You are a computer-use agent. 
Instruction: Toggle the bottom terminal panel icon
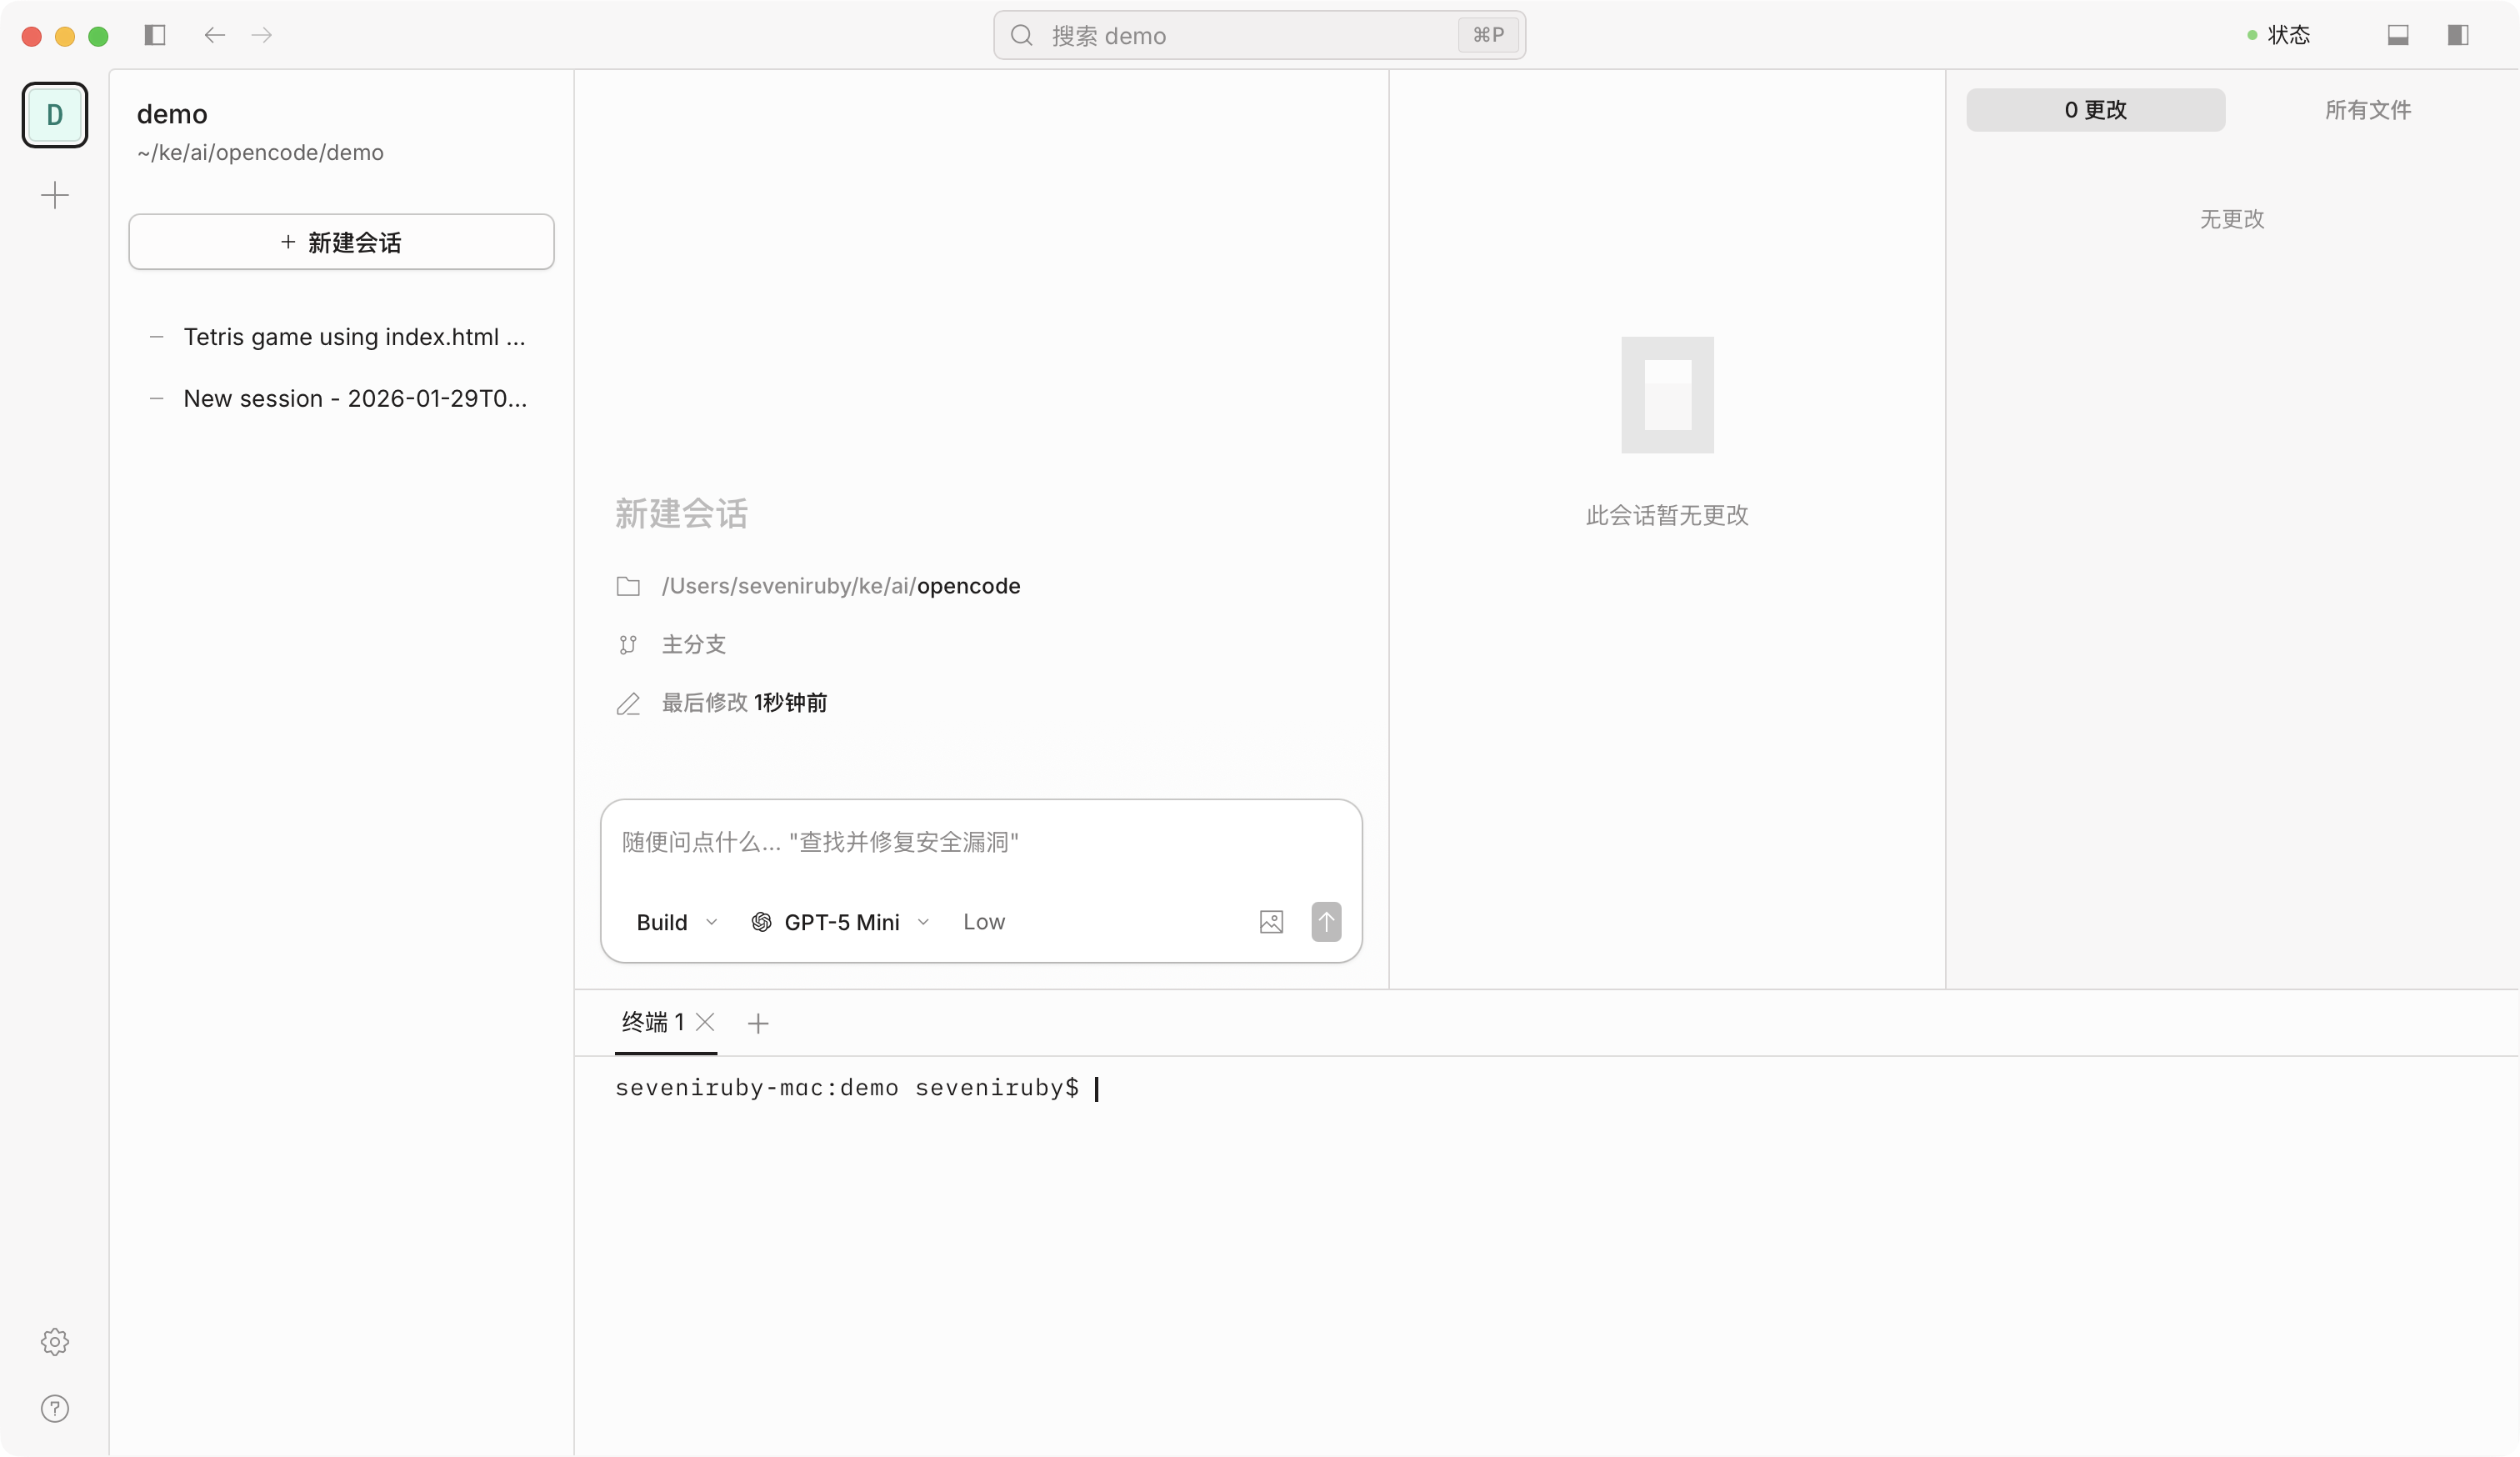click(x=2397, y=35)
